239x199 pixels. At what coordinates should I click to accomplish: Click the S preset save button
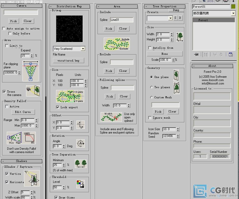(x=175, y=18)
